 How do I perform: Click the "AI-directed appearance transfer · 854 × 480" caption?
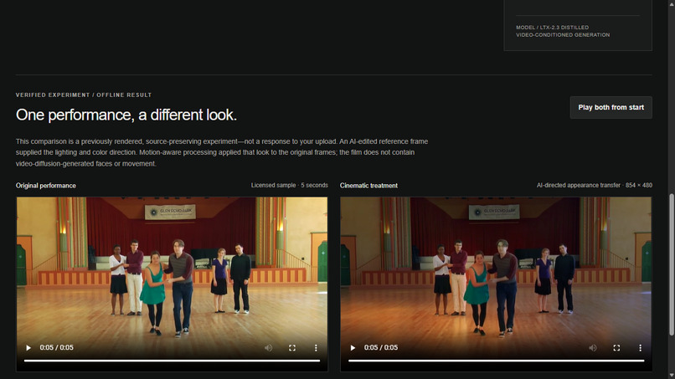(594, 185)
